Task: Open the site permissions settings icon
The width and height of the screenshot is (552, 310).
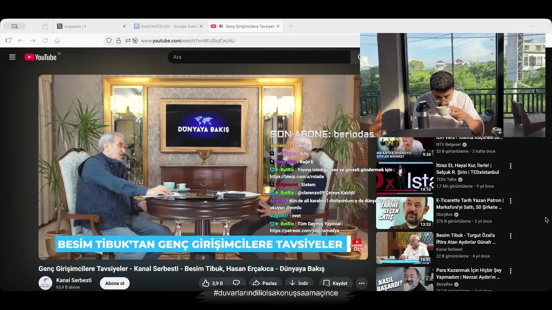Action: [x=128, y=40]
